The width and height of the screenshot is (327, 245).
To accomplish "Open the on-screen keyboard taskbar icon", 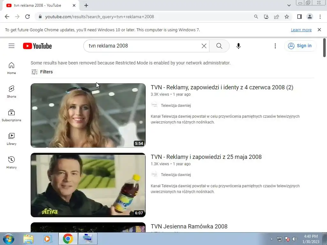I will (x=87, y=239).
